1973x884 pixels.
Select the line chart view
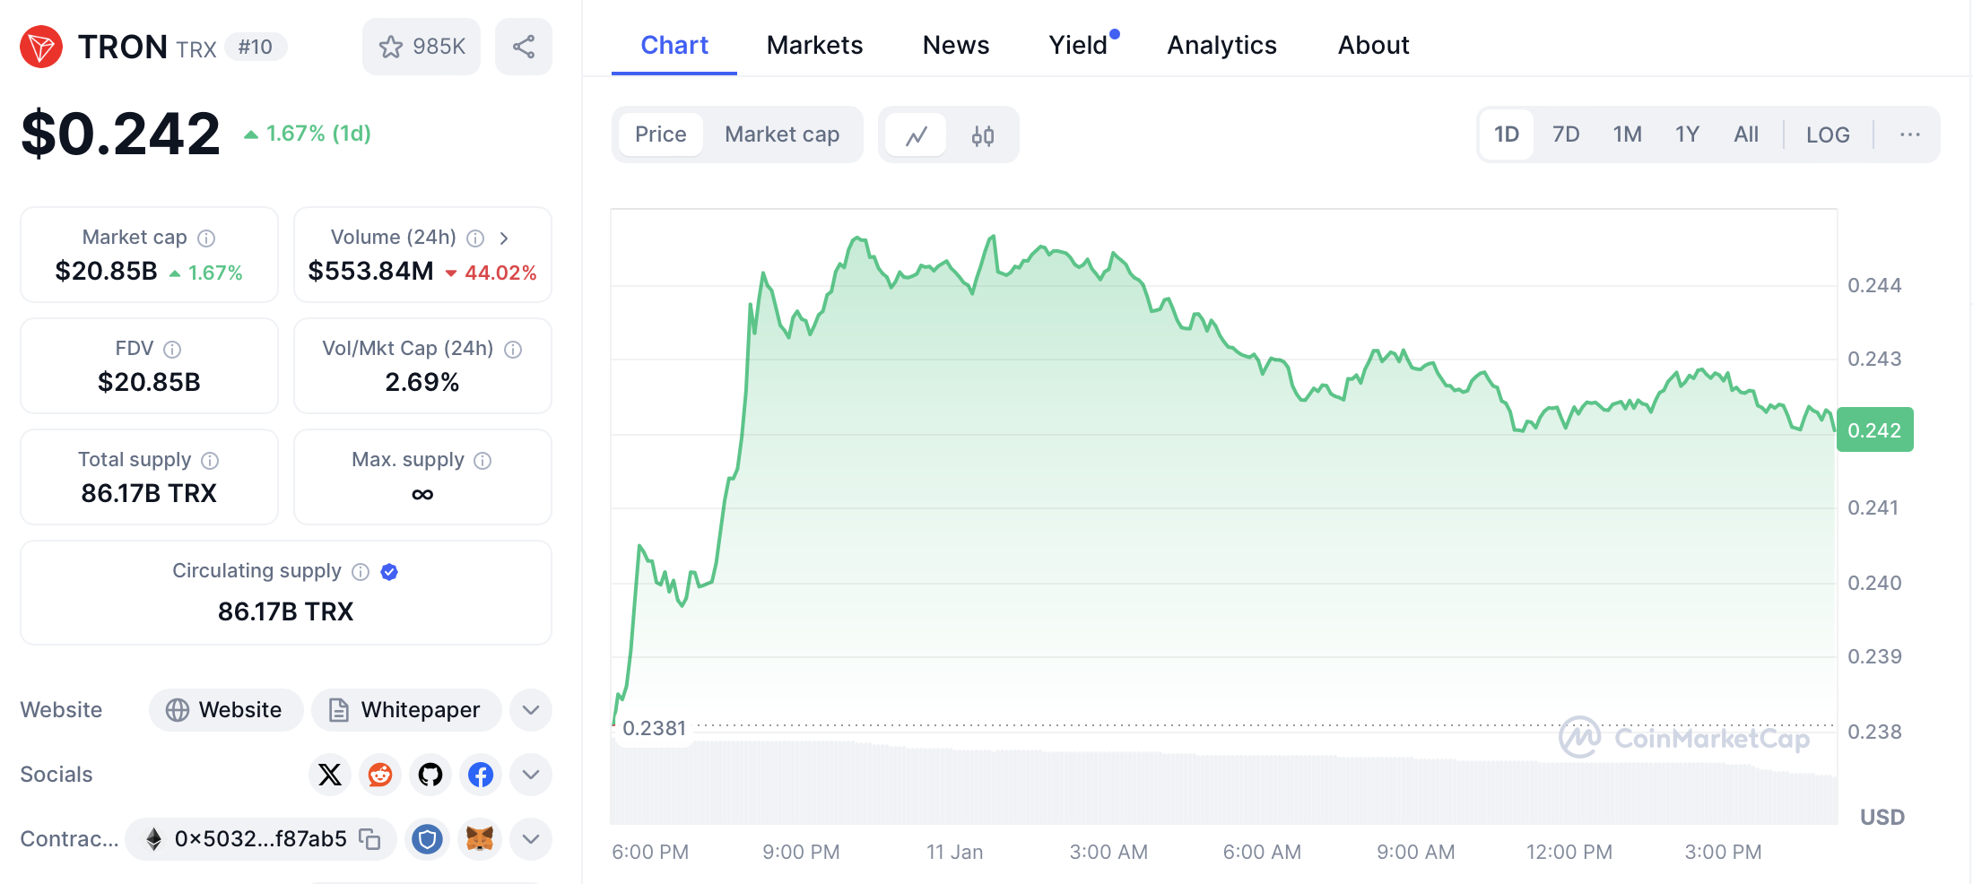point(916,135)
